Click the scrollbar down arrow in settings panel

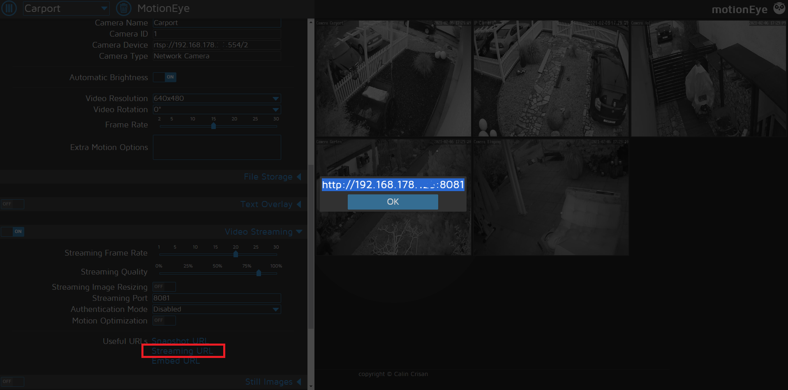(311, 386)
